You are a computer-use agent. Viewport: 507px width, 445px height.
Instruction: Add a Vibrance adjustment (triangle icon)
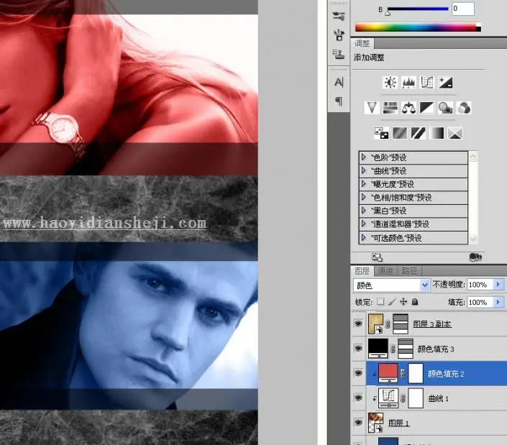[x=372, y=108]
